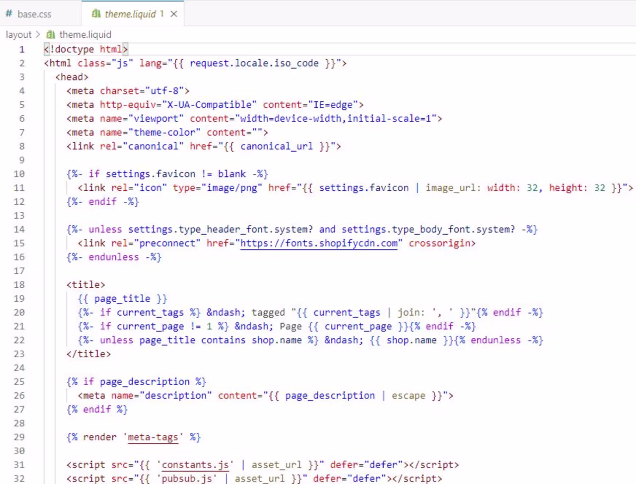
Task: Select the theme.liquid tab title
Action: pyautogui.click(x=130, y=14)
